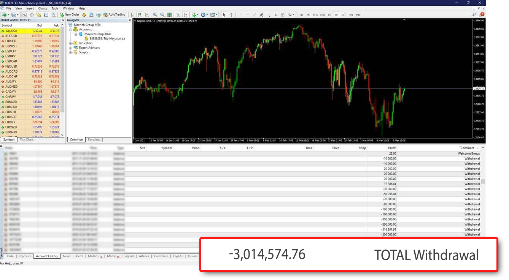
Task: Toggle the Market Watch window icon
Action: click(x=24, y=15)
